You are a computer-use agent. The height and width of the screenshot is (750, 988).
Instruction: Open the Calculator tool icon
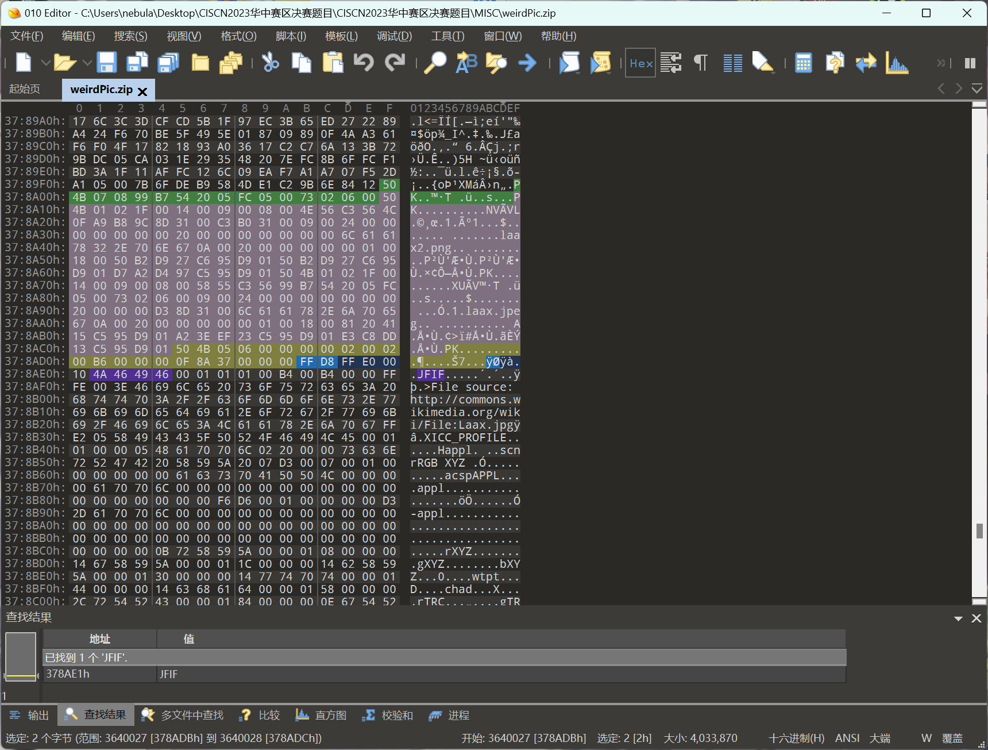coord(803,62)
